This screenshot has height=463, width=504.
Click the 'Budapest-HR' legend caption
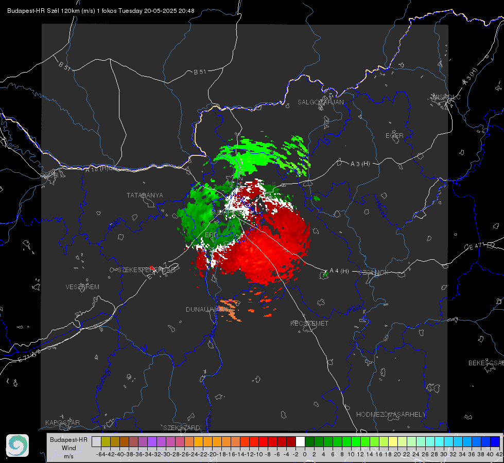coord(68,439)
